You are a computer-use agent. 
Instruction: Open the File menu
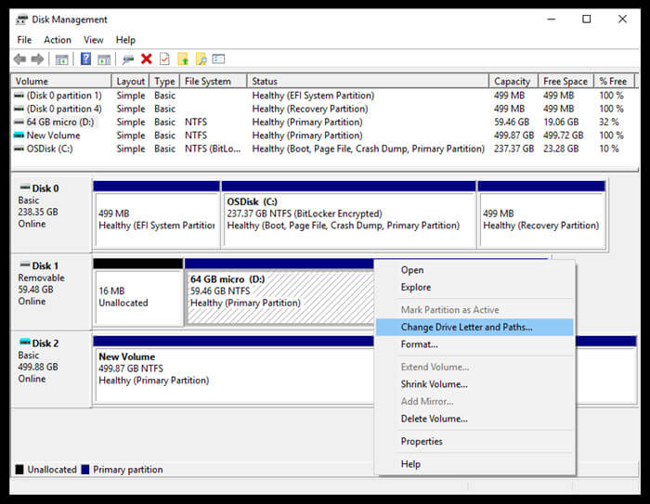point(24,40)
